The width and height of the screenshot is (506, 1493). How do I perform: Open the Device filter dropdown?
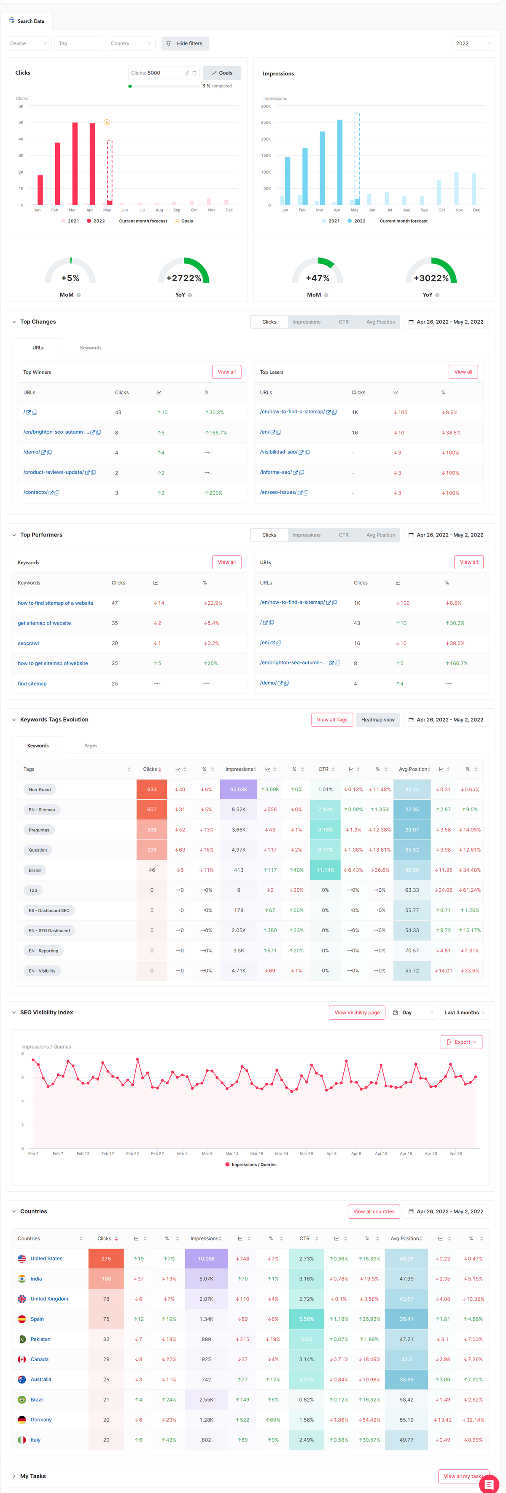[28, 43]
